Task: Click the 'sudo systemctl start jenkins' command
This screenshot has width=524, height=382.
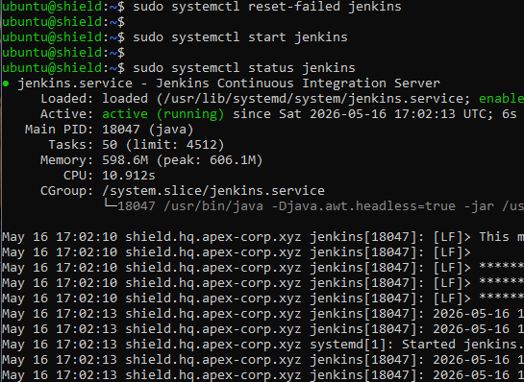Action: point(240,37)
